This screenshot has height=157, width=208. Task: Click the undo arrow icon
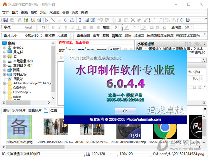(x=101, y=20)
